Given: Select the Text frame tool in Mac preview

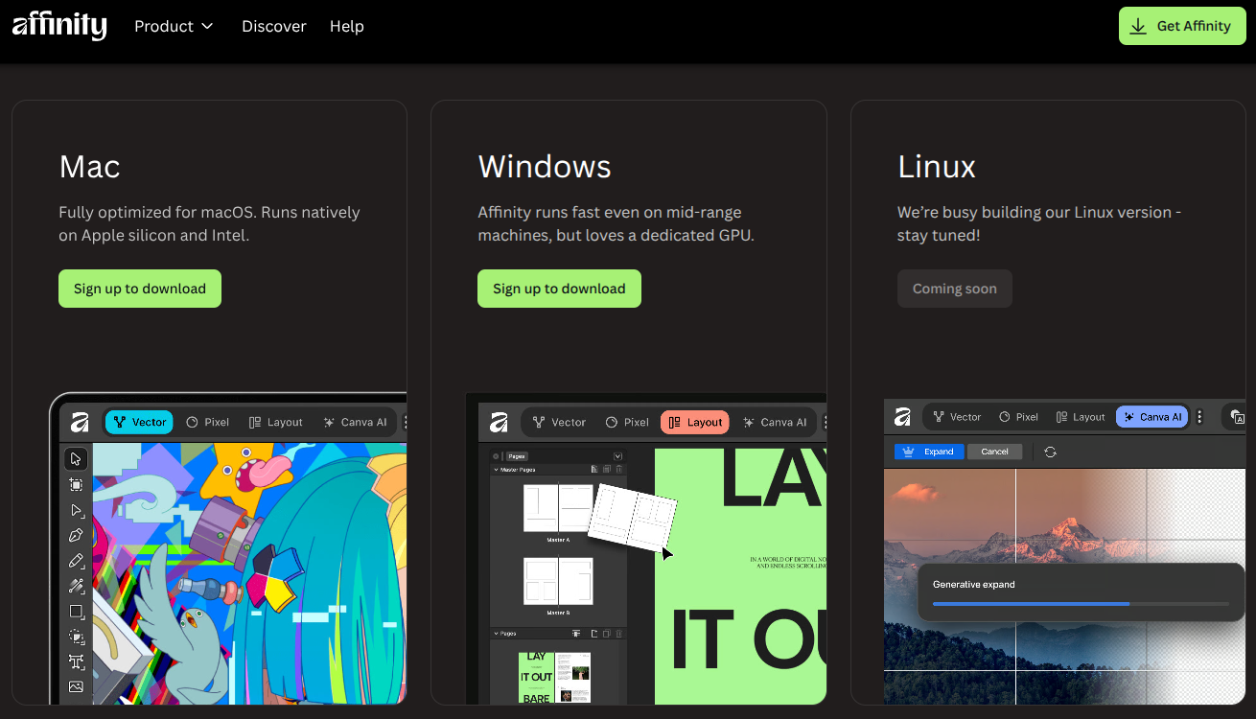Looking at the screenshot, I should tap(76, 662).
